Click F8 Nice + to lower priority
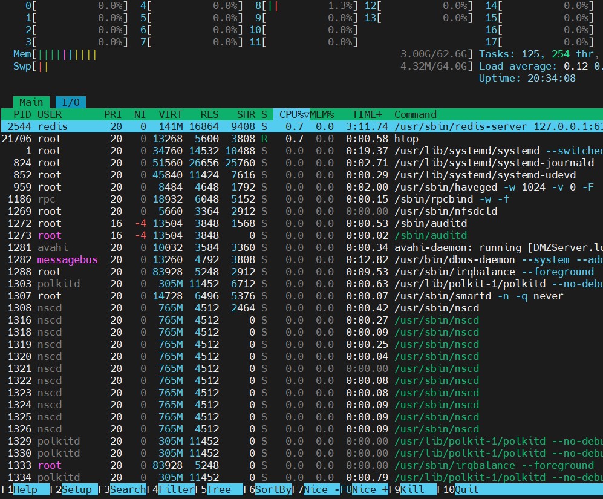Screen dimensions: 603x499 [x=364, y=489]
